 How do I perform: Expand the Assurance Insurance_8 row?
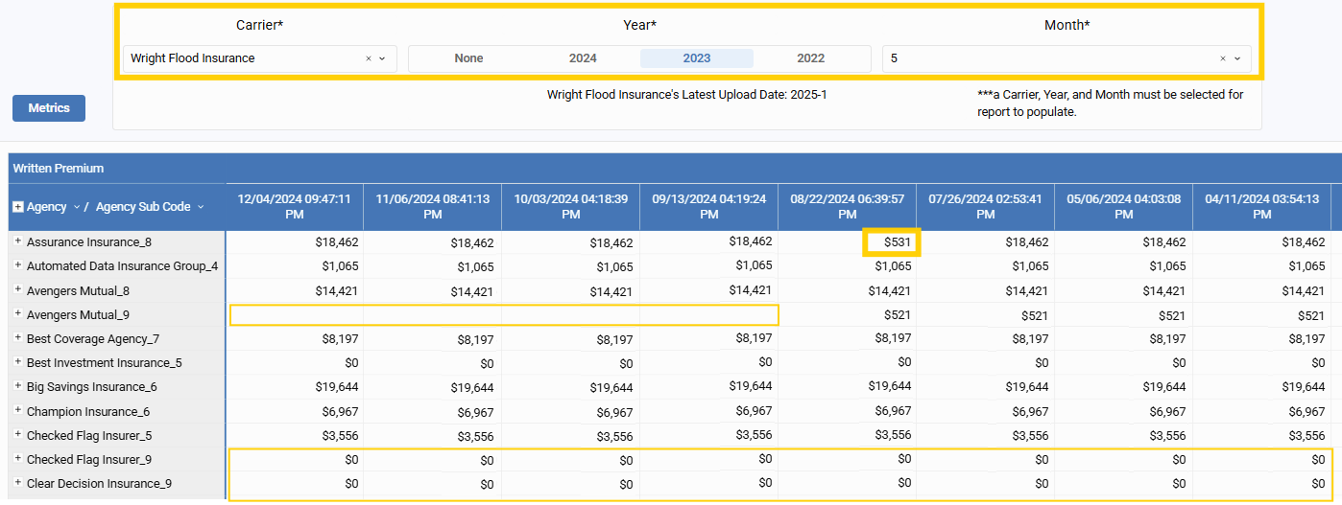coord(17,241)
